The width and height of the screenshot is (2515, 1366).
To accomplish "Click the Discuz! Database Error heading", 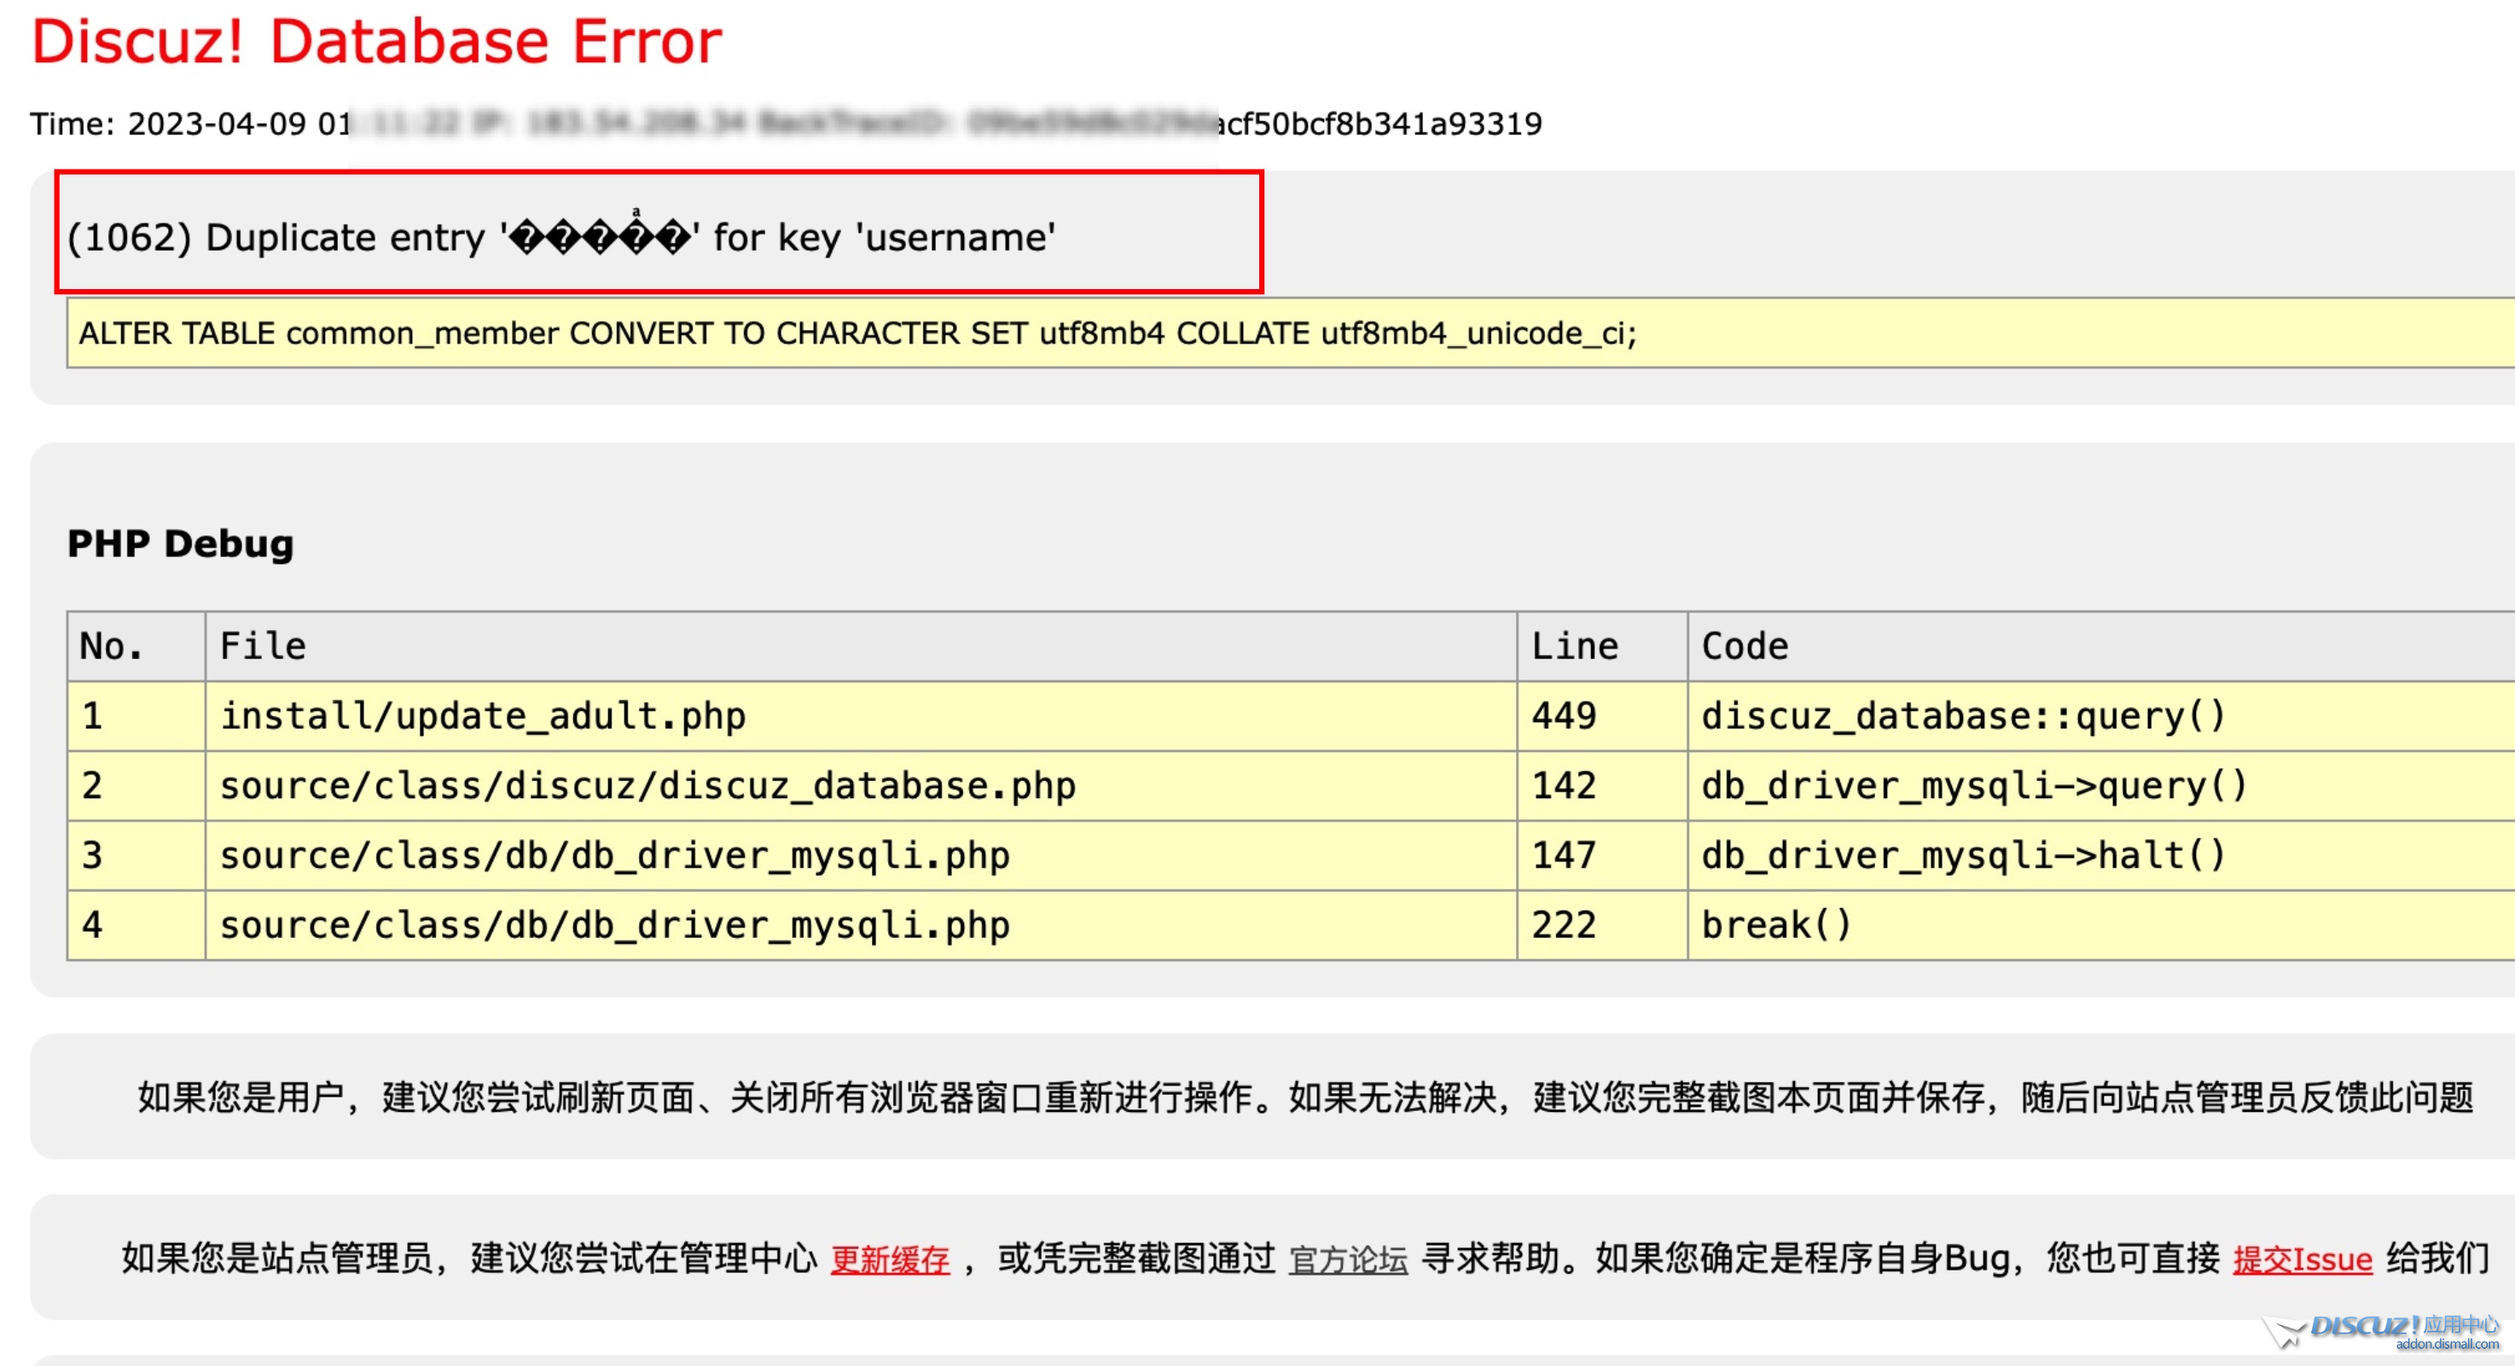I will pos(377,42).
